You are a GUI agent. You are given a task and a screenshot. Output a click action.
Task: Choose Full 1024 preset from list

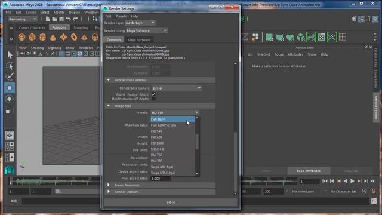point(172,119)
